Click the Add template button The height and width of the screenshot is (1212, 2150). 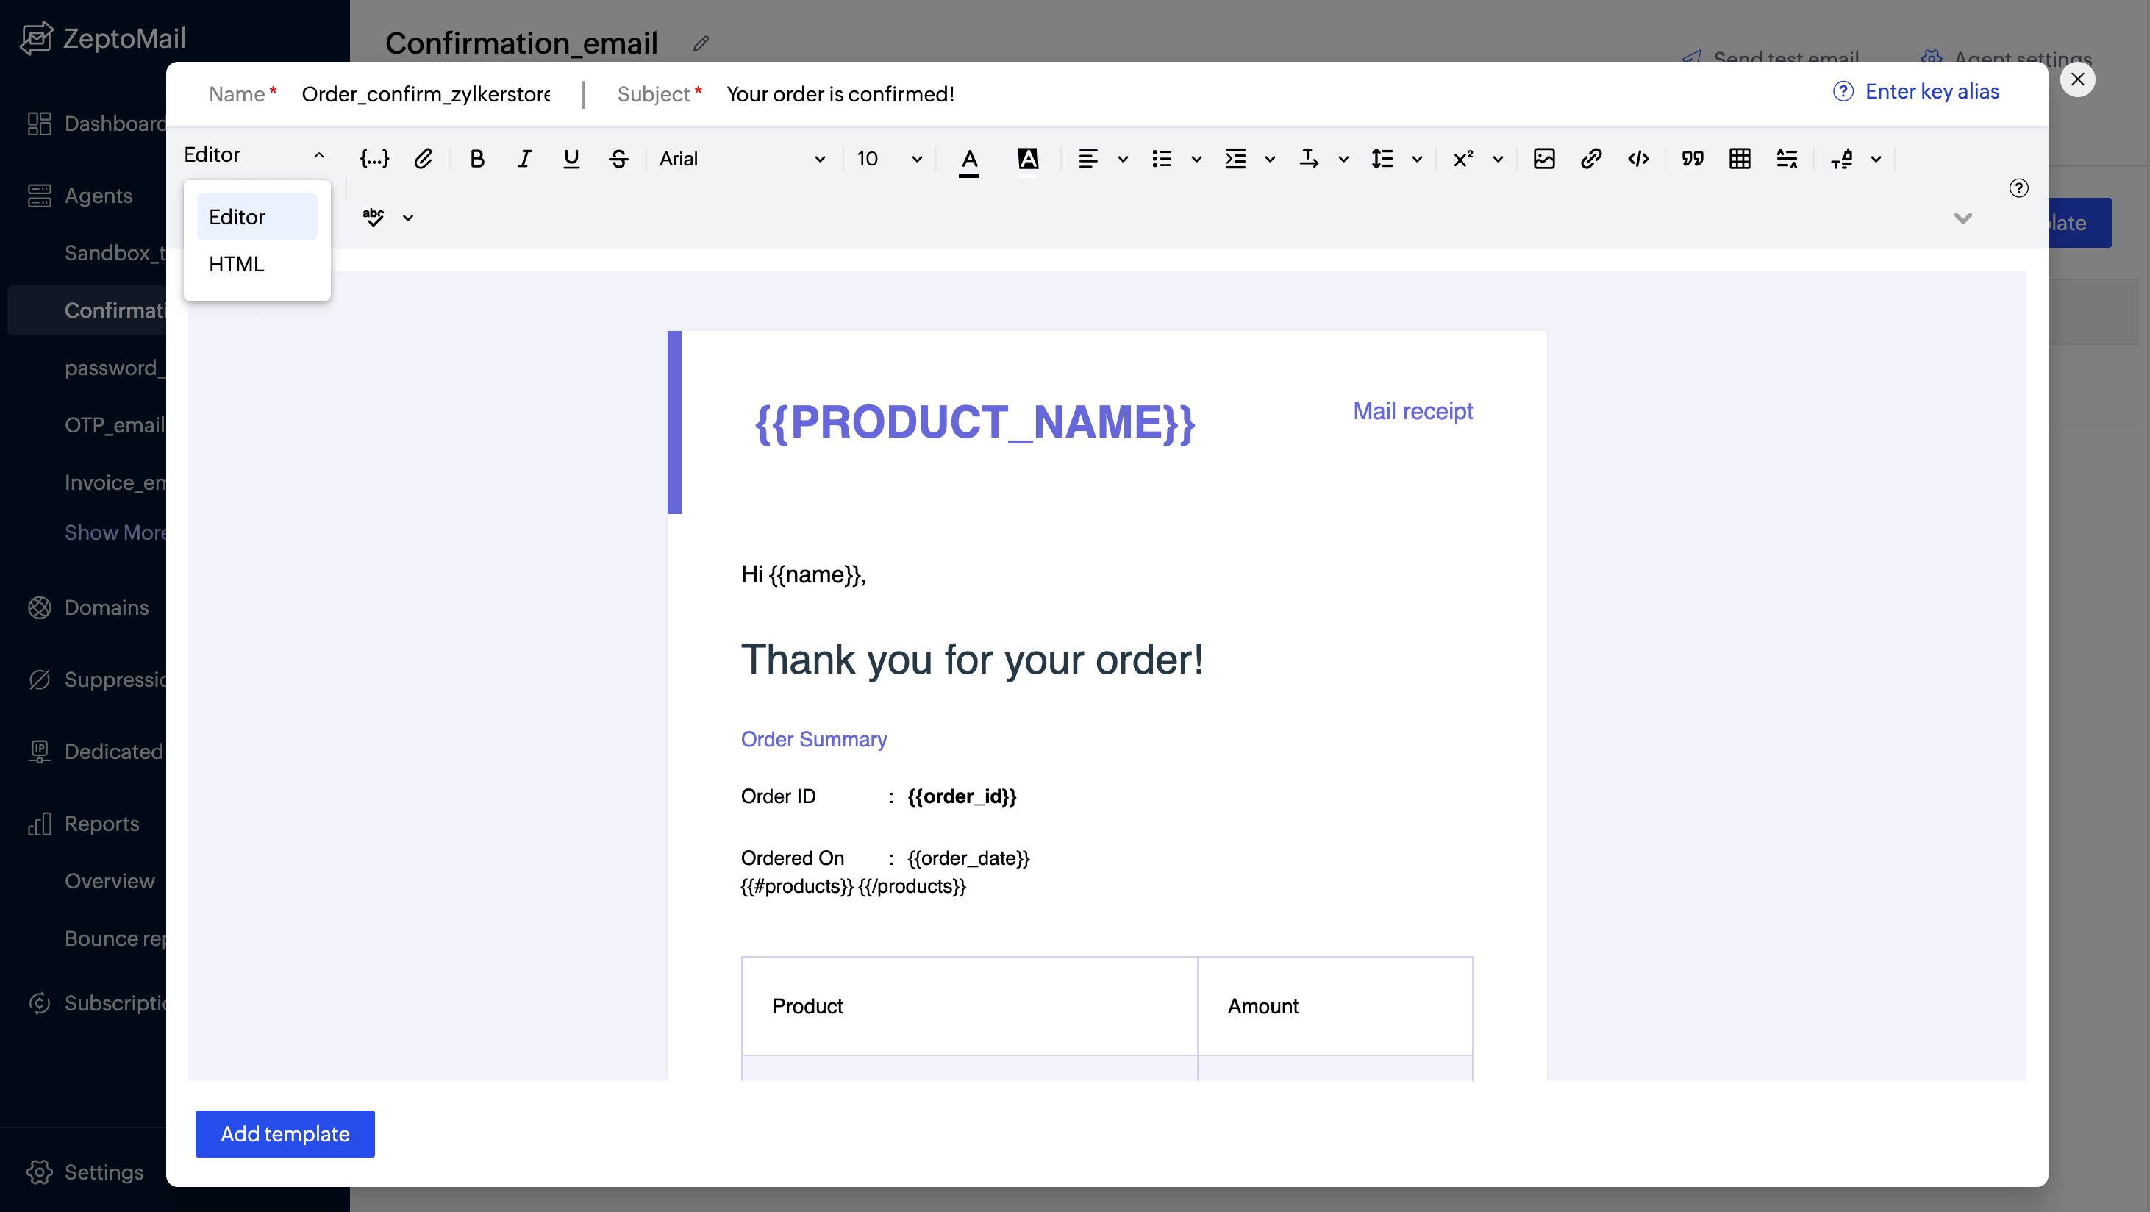click(284, 1133)
